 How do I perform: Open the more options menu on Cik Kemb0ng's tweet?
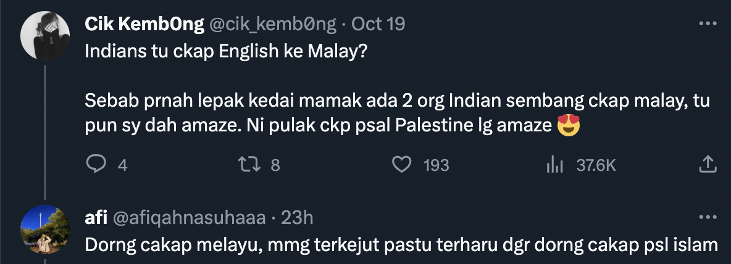coord(707,24)
